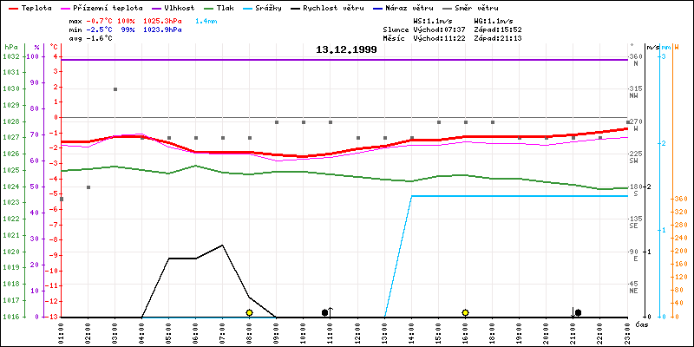This screenshot has height=347, width=694.
Task: Toggle the Vlhkost legend entry
Action: [180, 7]
